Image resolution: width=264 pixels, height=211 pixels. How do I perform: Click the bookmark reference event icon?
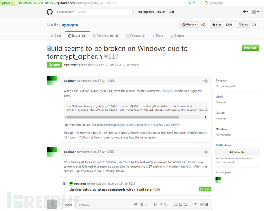tap(64, 183)
